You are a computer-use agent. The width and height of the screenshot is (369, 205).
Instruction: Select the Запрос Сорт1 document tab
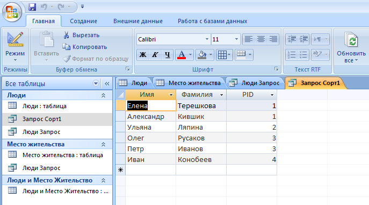point(315,83)
